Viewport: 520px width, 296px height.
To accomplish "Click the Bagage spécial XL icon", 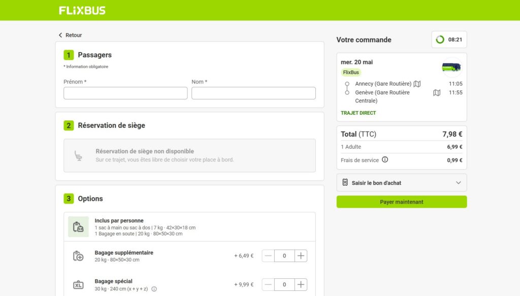I will click(78, 285).
